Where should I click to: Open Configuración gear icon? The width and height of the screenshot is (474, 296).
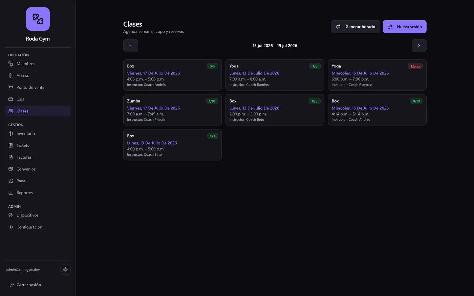10,227
